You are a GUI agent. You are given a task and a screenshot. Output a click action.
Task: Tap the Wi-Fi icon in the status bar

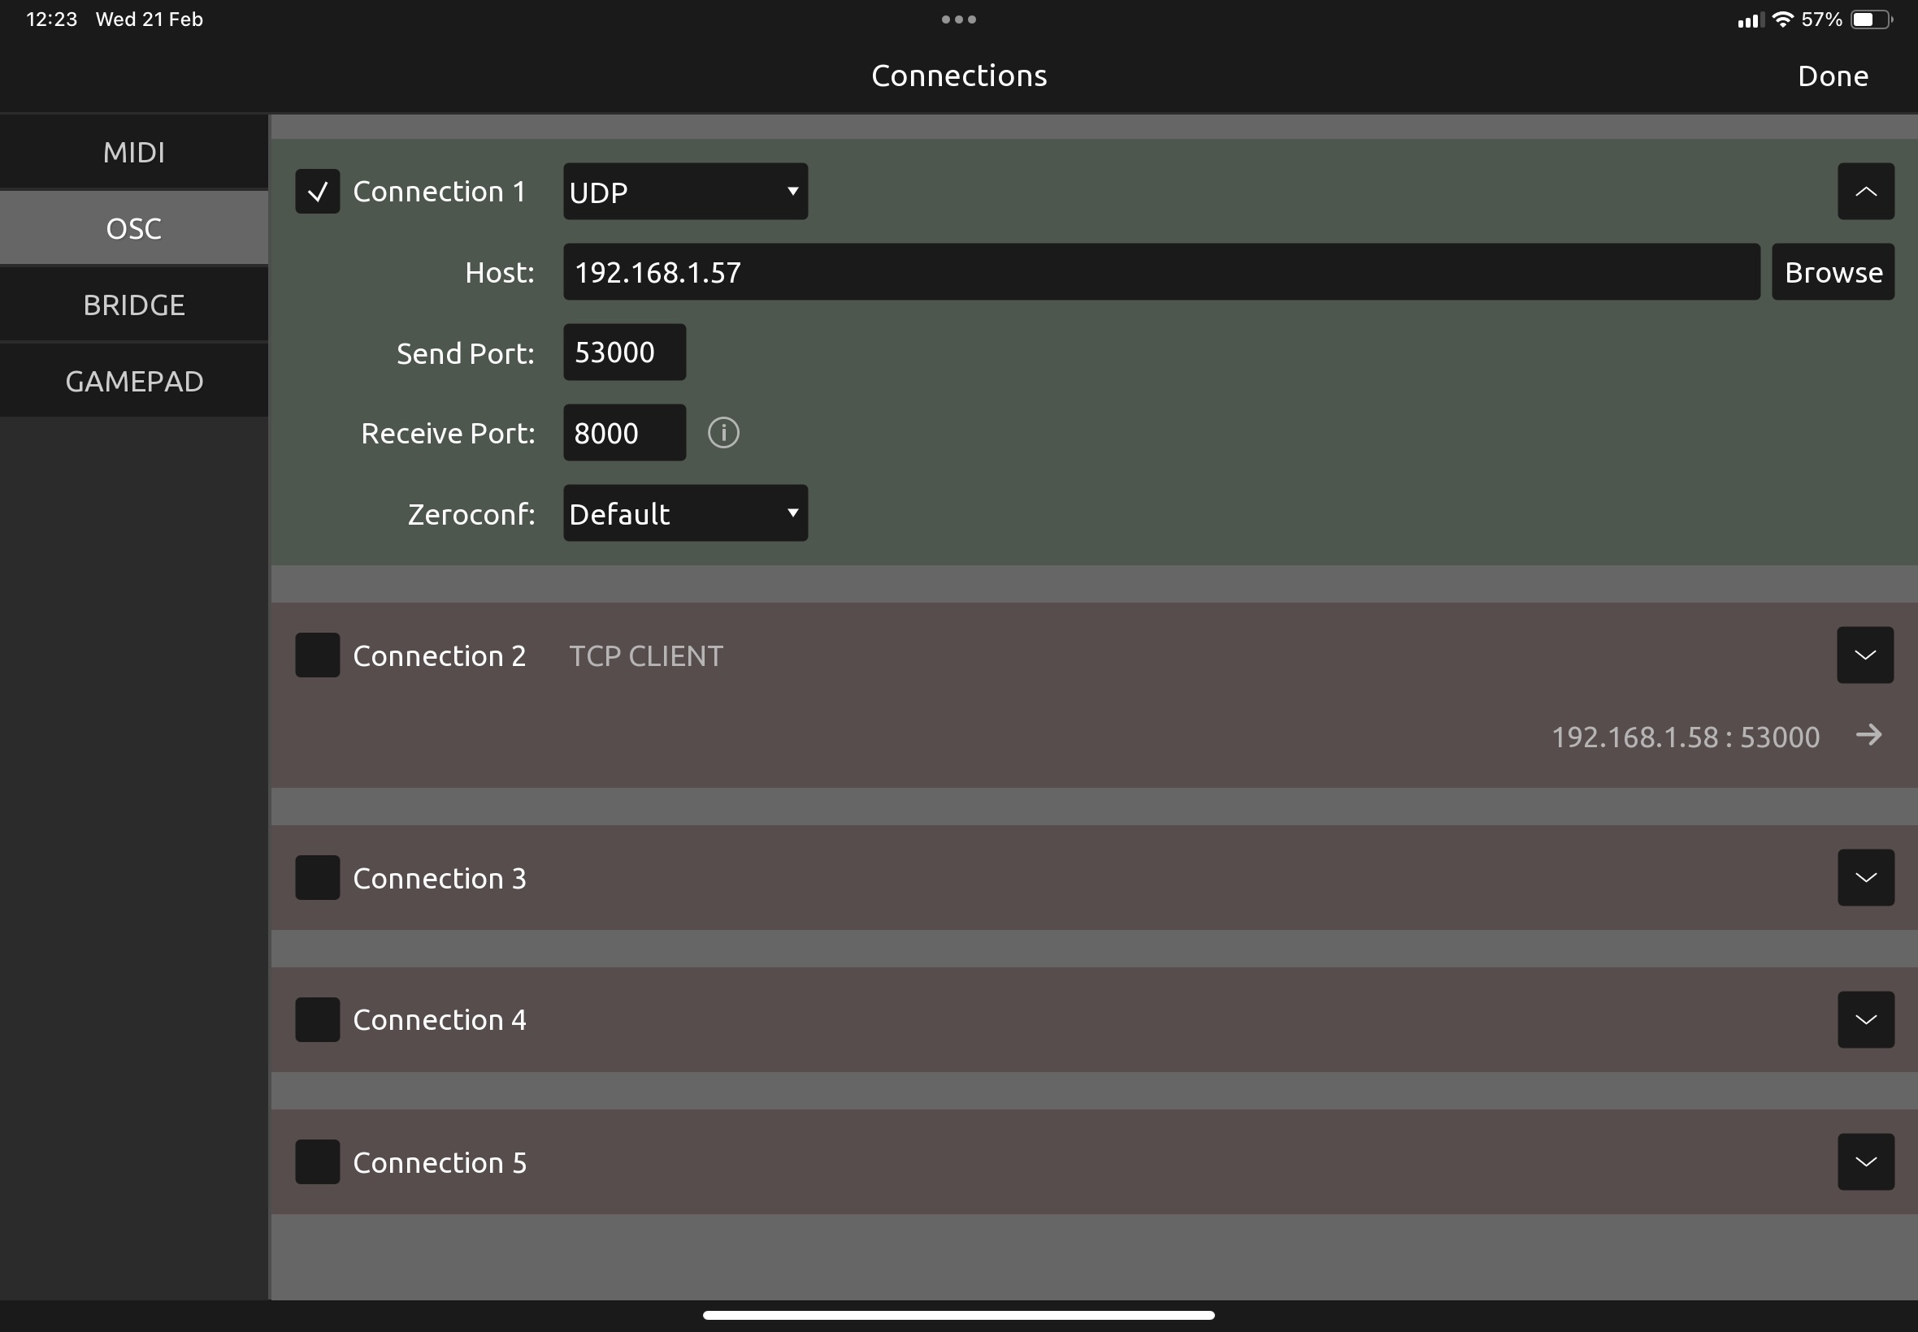1783,19
